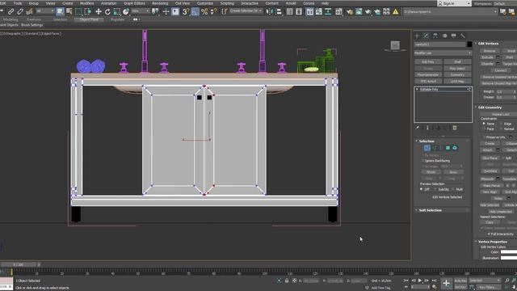Select the Move tool
Screen dimensions: 517x291
pos(99,11)
